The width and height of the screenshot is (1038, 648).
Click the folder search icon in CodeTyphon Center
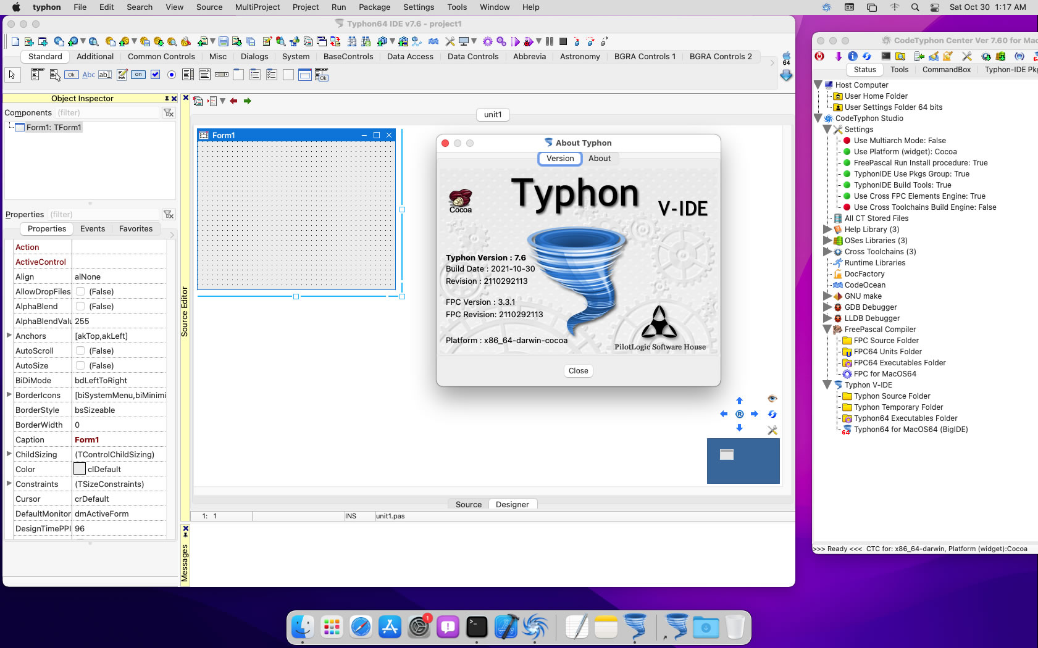click(x=900, y=56)
